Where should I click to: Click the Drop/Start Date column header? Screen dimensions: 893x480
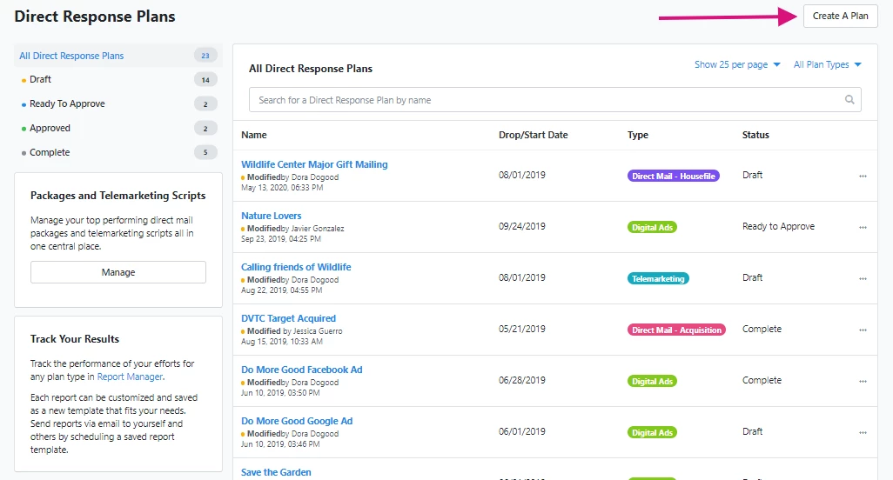click(533, 136)
